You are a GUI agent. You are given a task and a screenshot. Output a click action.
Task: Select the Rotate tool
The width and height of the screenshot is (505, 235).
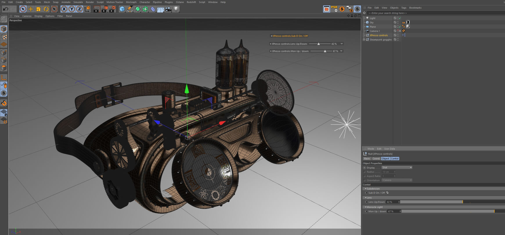(46, 9)
